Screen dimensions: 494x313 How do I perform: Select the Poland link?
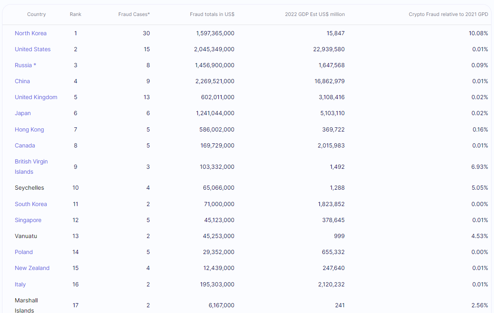pos(24,252)
